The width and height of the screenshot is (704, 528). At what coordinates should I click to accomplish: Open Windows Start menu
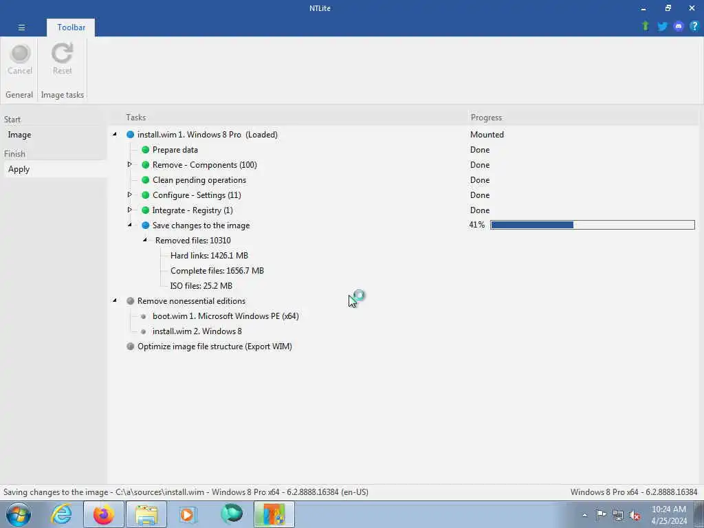(x=19, y=514)
